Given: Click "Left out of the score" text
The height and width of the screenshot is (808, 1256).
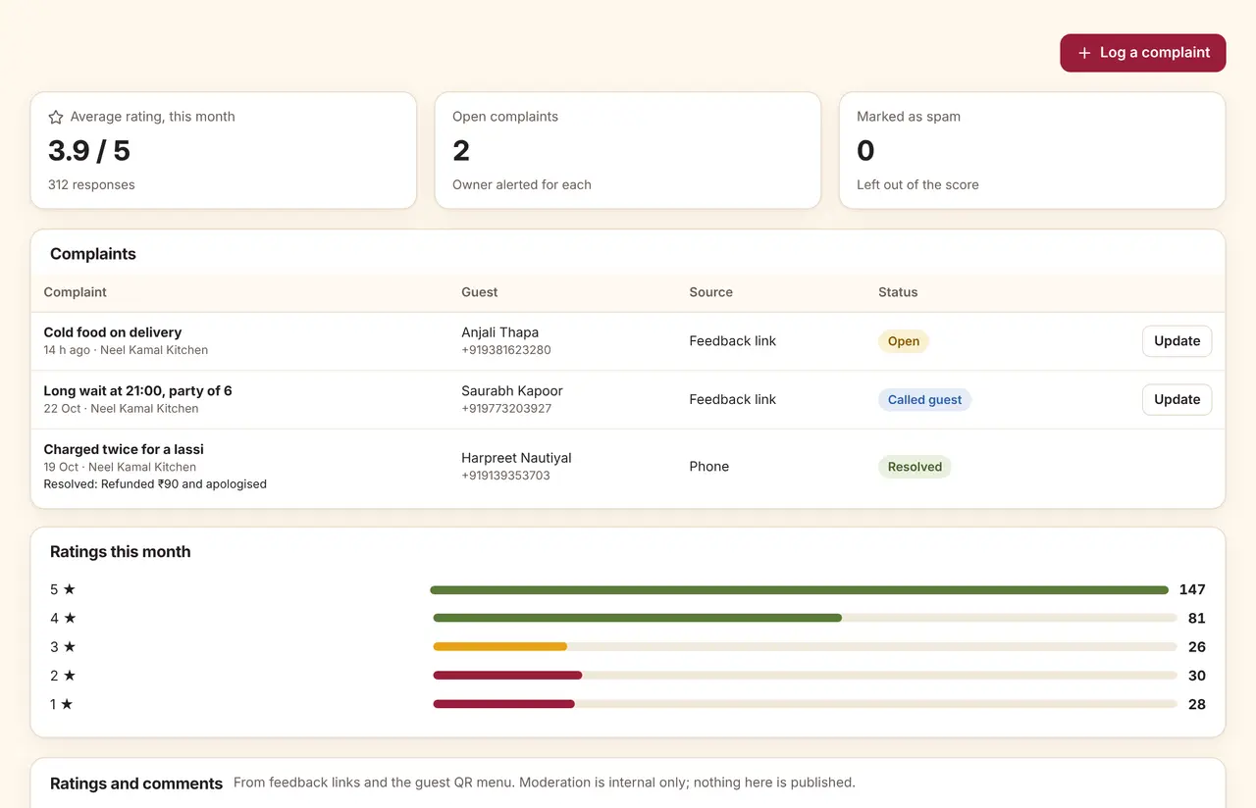Looking at the screenshot, I should [917, 184].
